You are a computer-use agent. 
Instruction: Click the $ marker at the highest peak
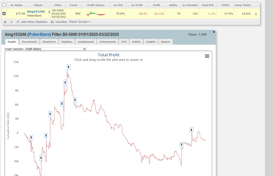click(68, 67)
